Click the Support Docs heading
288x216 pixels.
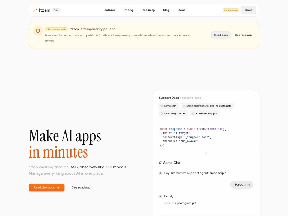[169, 98]
